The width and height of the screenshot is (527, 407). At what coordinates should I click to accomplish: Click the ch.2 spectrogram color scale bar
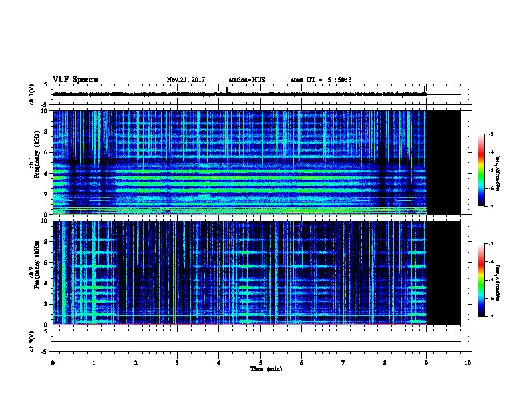pos(482,280)
